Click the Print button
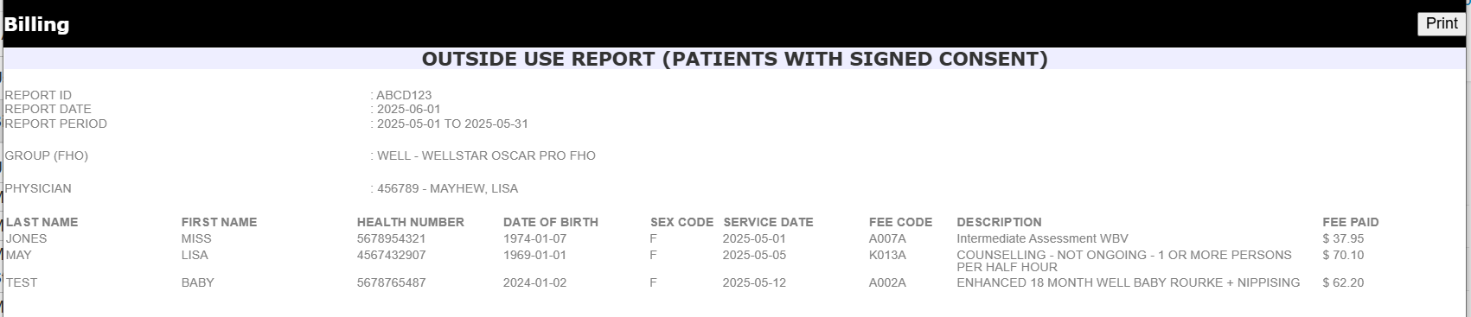This screenshot has width=1471, height=317. tap(1442, 24)
